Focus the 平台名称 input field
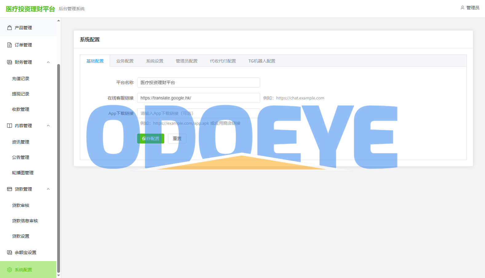485x278 pixels. coord(199,83)
